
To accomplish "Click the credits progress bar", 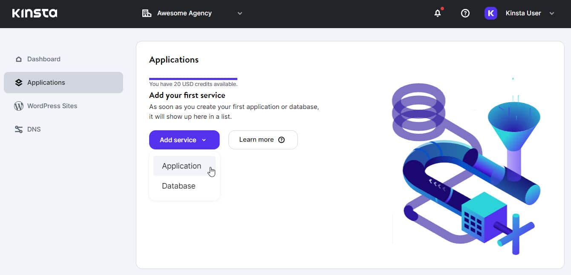I will point(193,78).
